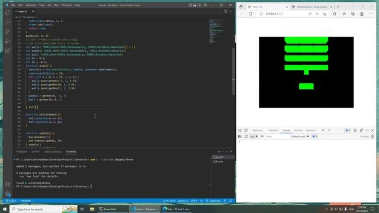Open the editor More Actions ellipsis
Screen dimensions: 379x213
230,11
